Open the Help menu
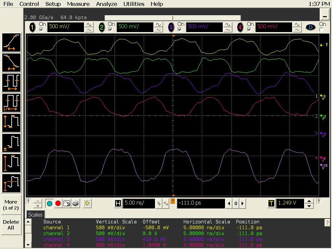332x249 pixels. [157, 4]
